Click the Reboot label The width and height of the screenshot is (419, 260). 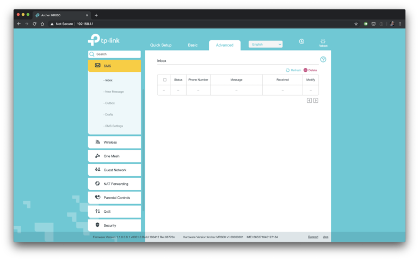[323, 46]
